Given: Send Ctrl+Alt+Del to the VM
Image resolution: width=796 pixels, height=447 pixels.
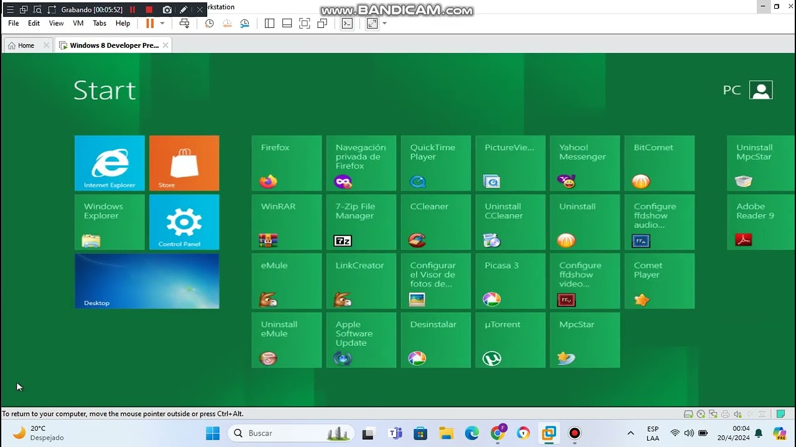Looking at the screenshot, I should (185, 24).
